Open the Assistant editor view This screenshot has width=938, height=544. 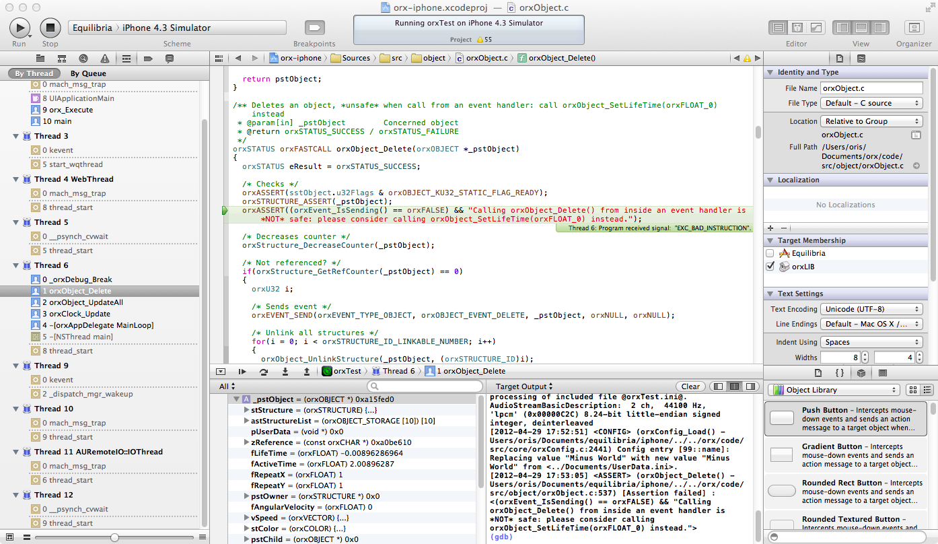tap(797, 28)
